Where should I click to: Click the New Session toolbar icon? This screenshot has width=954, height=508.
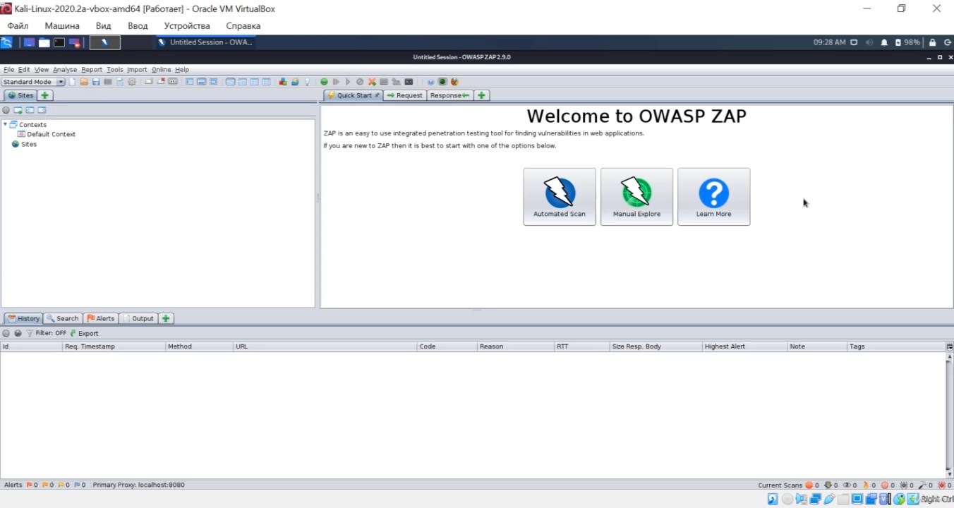(x=72, y=82)
